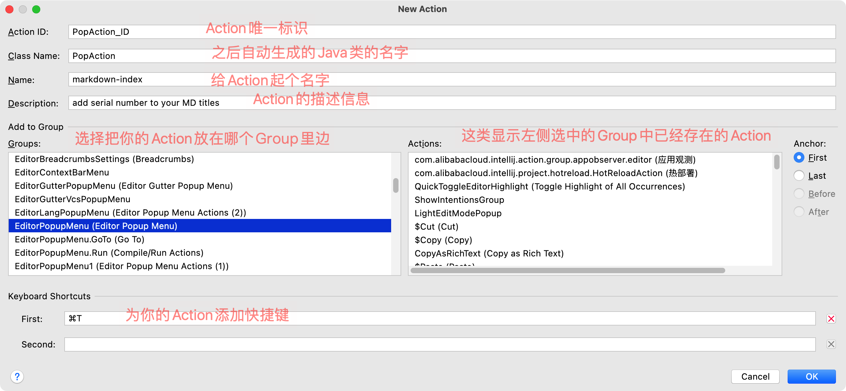846x391 pixels.
Task: Select the EditorPopupMenu.GoTo group
Action: tap(79, 239)
